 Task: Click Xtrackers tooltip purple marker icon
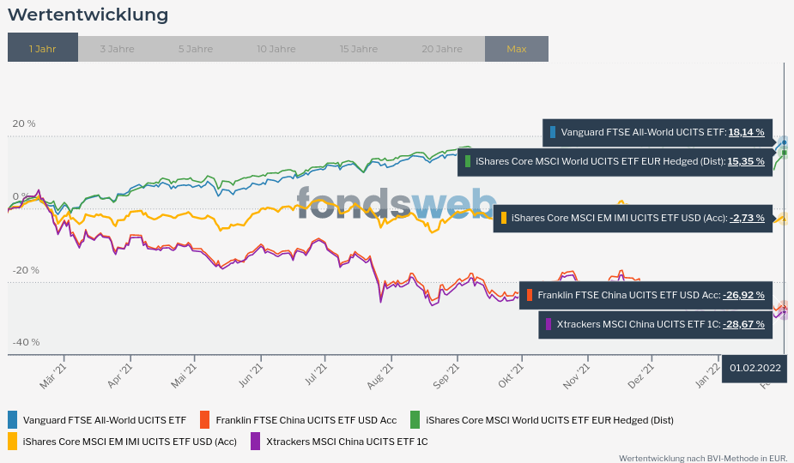click(549, 325)
